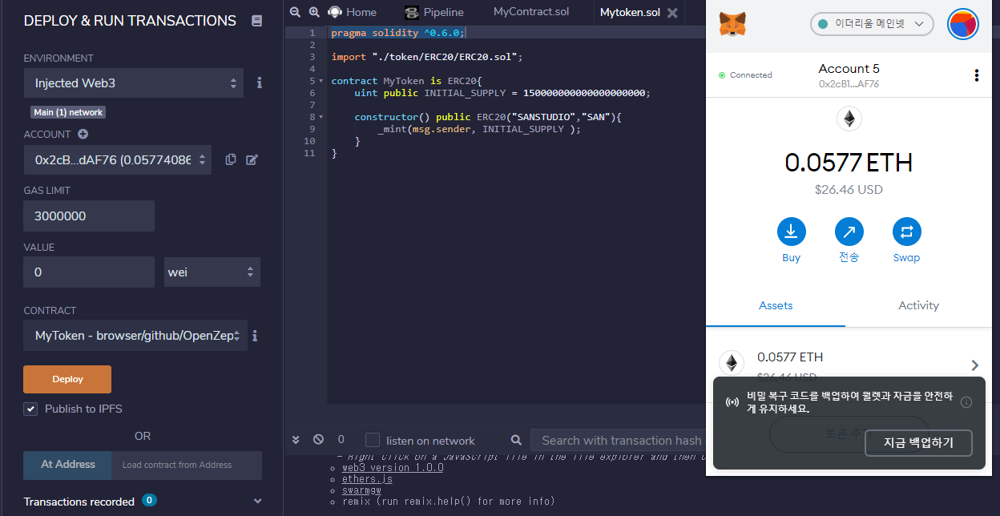Open the Environment Injected Web3 dropdown

point(134,83)
